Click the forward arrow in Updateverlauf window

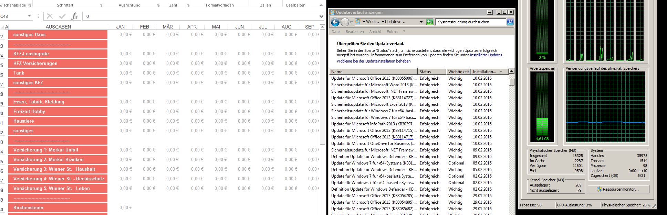click(345, 22)
